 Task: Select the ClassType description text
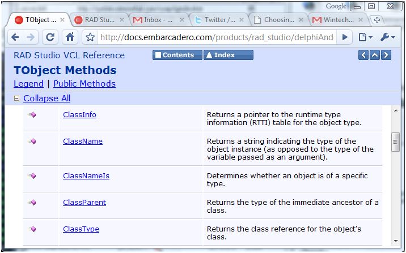284,233
